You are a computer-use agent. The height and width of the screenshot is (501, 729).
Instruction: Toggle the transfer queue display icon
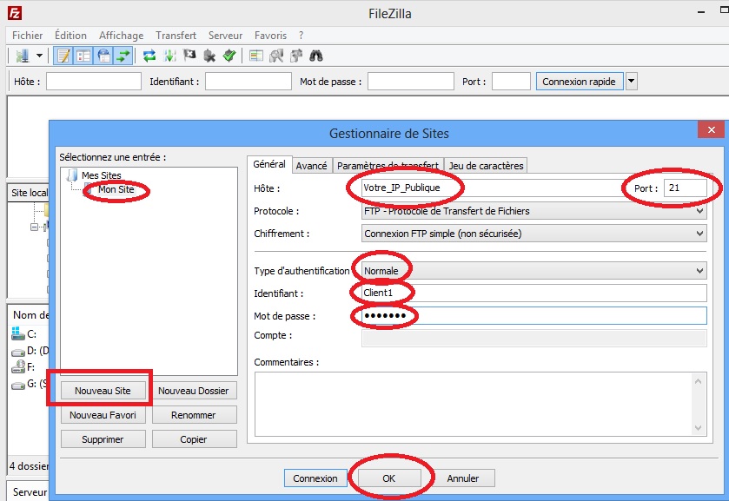tap(123, 56)
